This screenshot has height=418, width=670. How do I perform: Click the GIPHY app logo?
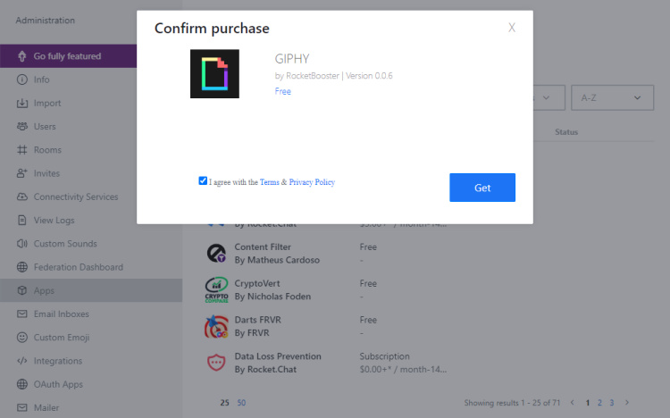click(x=214, y=73)
